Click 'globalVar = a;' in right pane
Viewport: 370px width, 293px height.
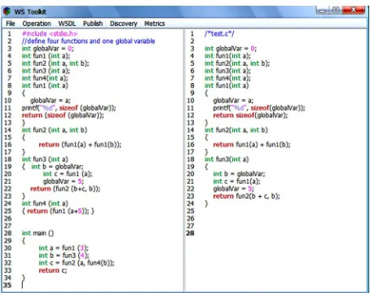tap(233, 100)
